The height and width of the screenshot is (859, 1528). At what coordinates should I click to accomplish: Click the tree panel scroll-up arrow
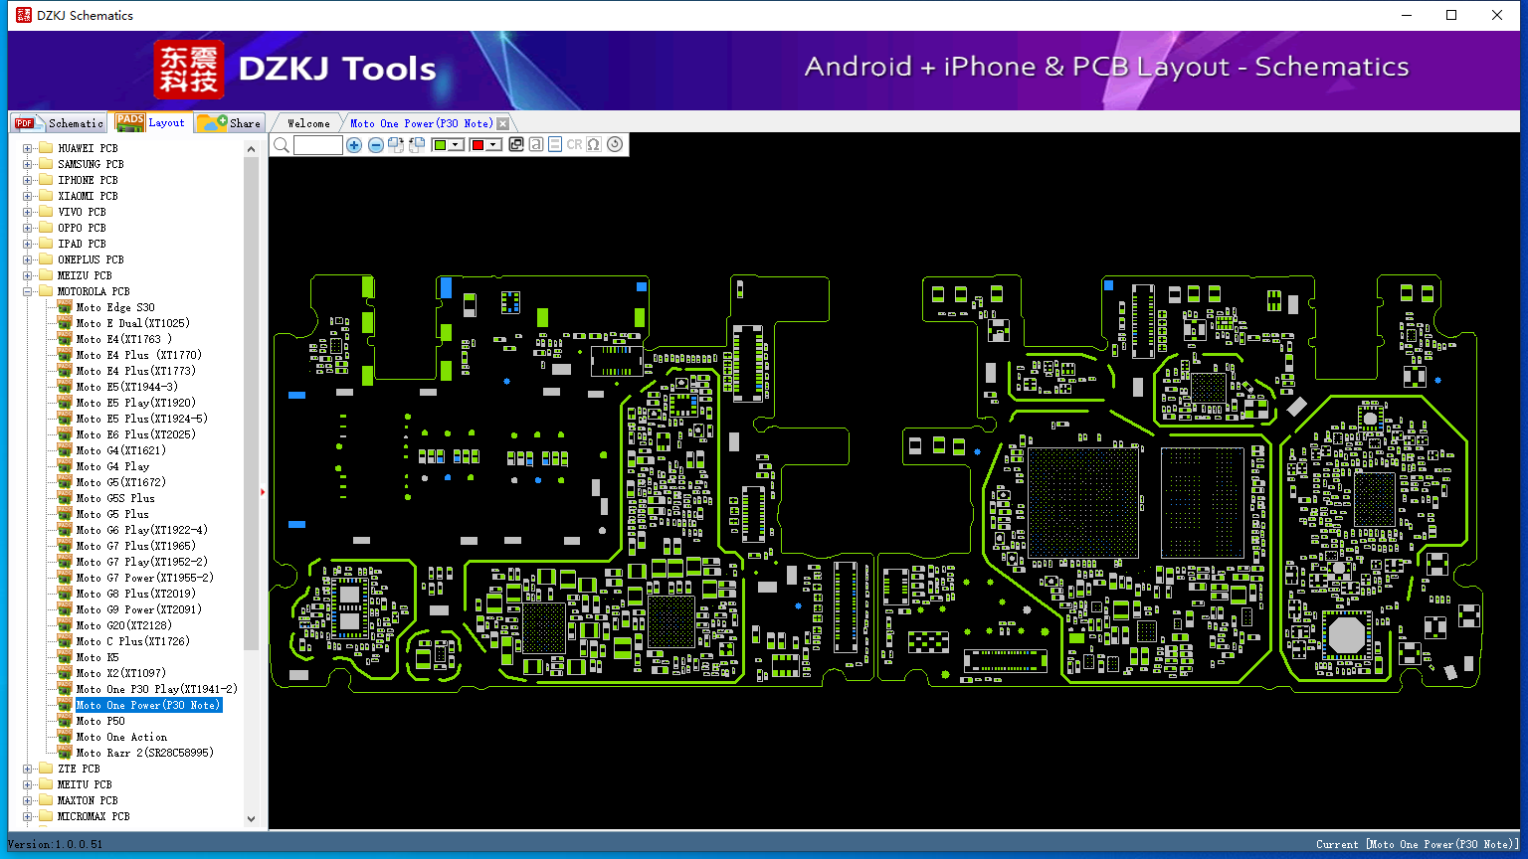pyautogui.click(x=251, y=149)
